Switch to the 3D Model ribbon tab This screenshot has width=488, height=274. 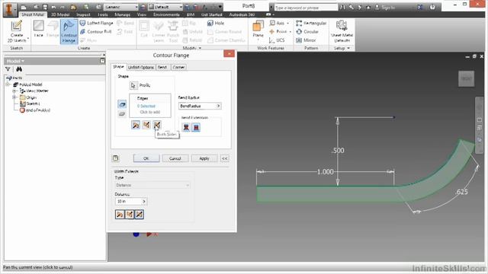(x=60, y=14)
